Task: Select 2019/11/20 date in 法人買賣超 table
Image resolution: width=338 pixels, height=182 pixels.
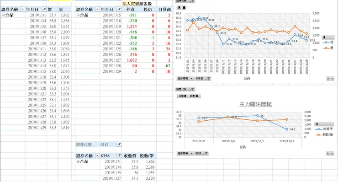Action: coord(111,32)
